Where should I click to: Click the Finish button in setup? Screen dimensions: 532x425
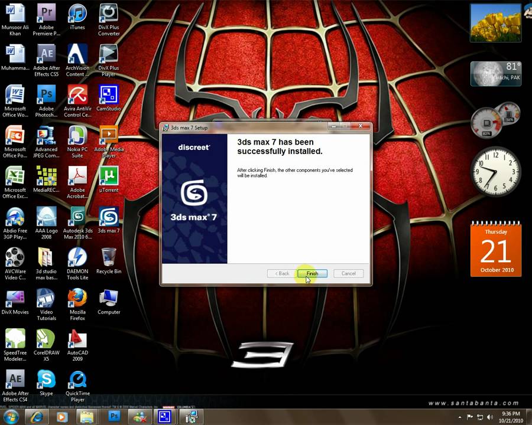(313, 273)
